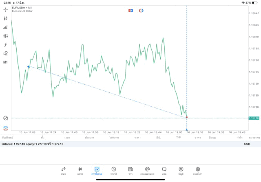Open the drawing objects shapes tool
This screenshot has height=182, width=261.
[x=6, y=53]
